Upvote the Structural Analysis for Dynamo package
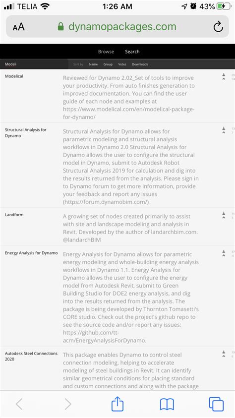Screen dimensions: 235x418 (224, 132)
